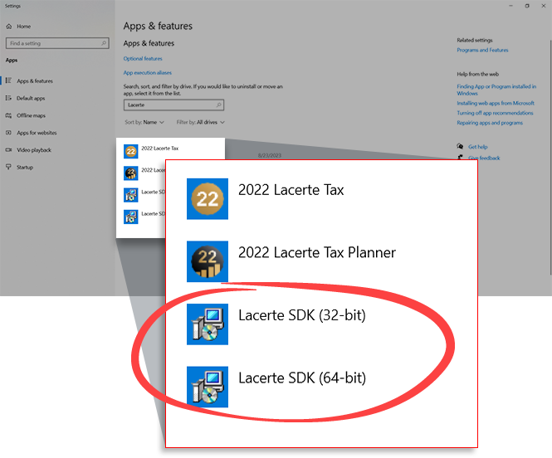Click the 2022 Lacerte Tax icon in zoomed list
Viewport: 552px width, 458px height.
tap(208, 198)
